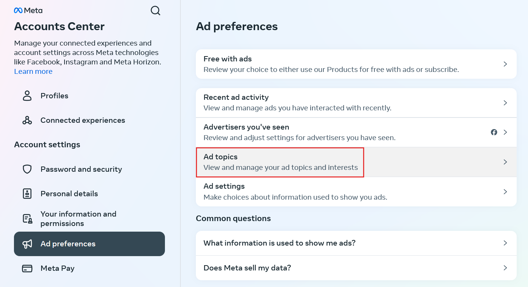
Task: Go to Personal details page
Action: pyautogui.click(x=69, y=194)
